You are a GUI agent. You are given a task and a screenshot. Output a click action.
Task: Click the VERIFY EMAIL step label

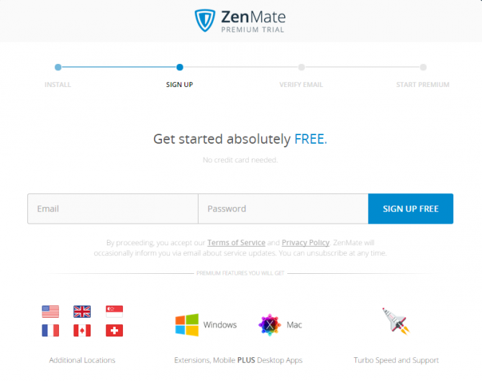tap(301, 85)
